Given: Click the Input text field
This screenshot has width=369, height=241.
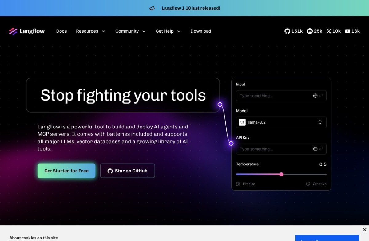Looking at the screenshot, I should [281, 96].
